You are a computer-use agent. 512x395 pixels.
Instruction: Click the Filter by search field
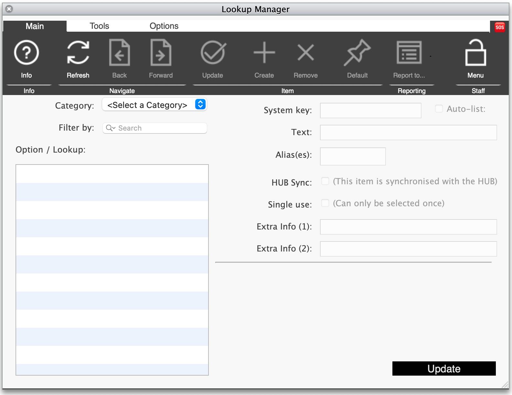pyautogui.click(x=155, y=128)
